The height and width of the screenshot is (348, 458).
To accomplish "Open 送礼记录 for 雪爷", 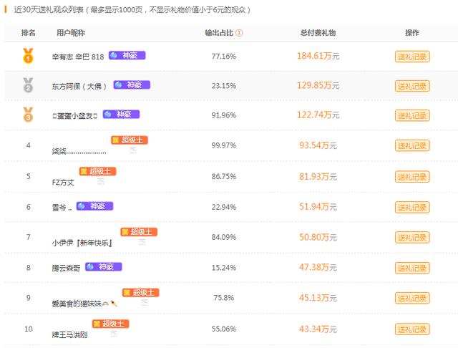I will coord(412,208).
